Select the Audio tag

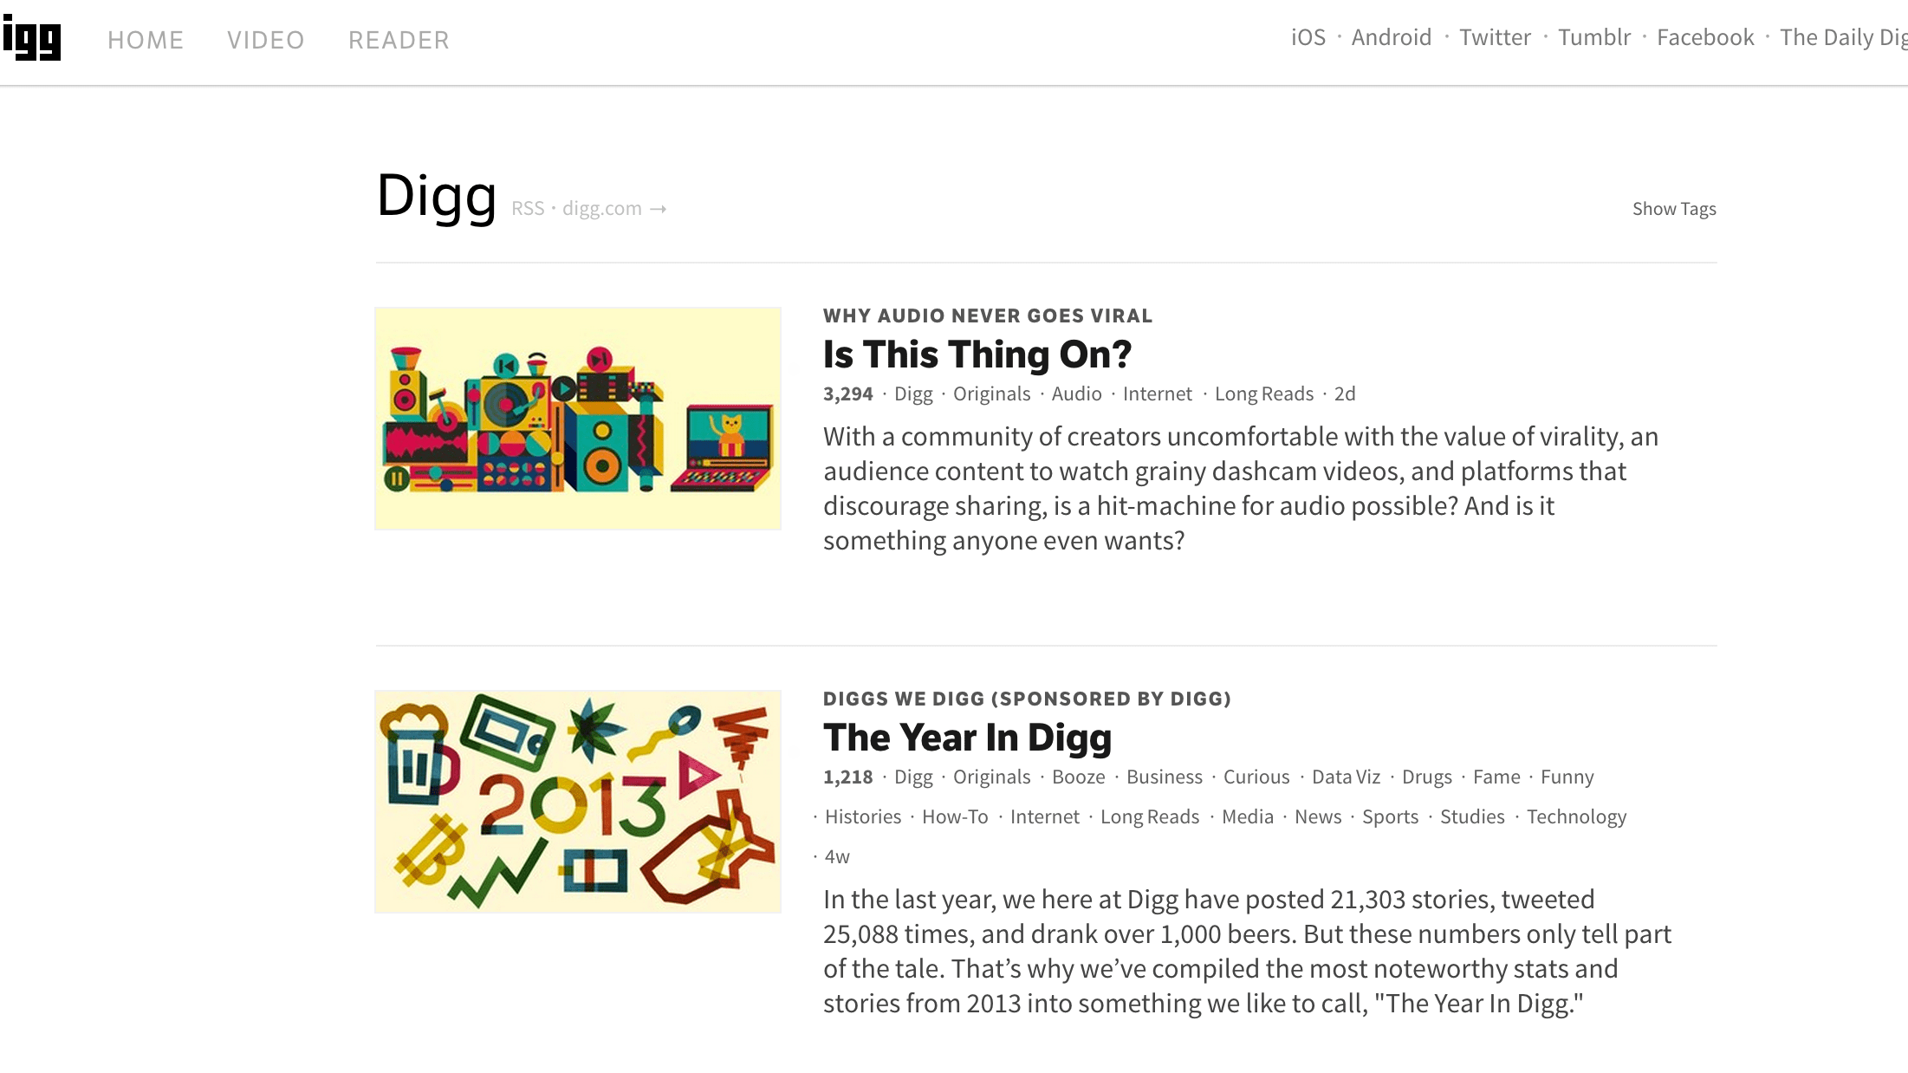pyautogui.click(x=1076, y=394)
